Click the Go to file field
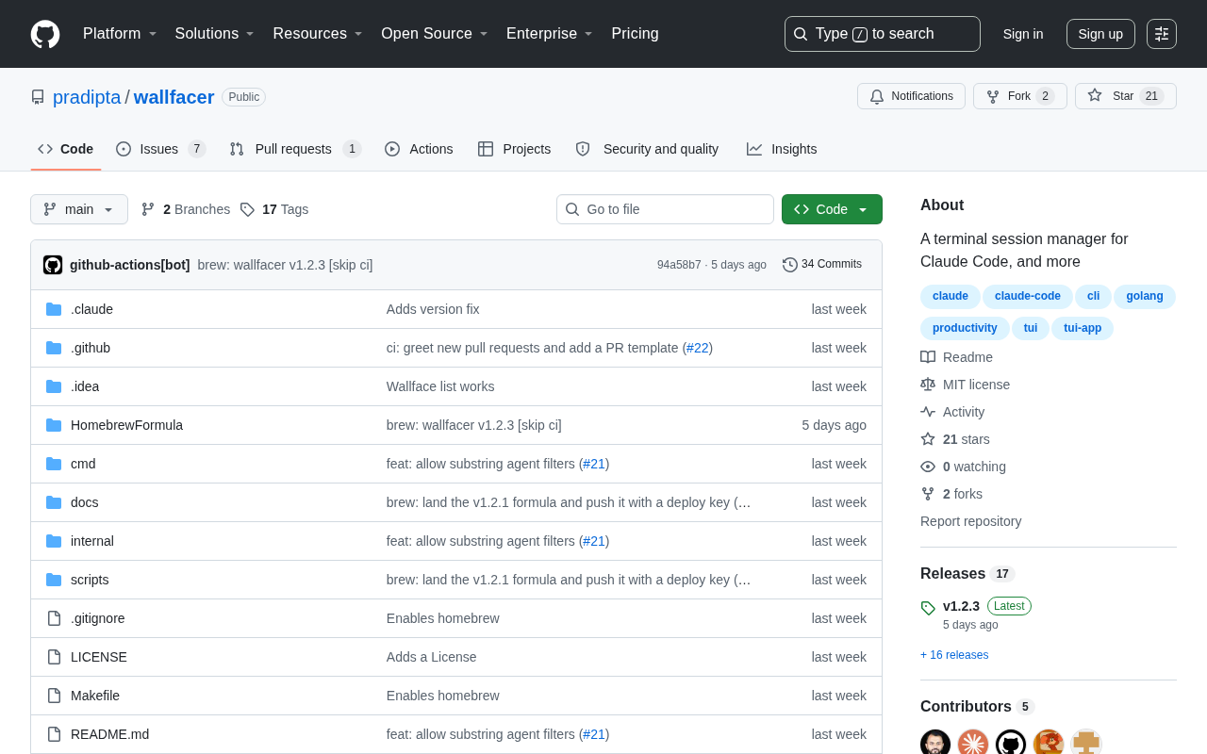The image size is (1207, 754). tap(665, 209)
